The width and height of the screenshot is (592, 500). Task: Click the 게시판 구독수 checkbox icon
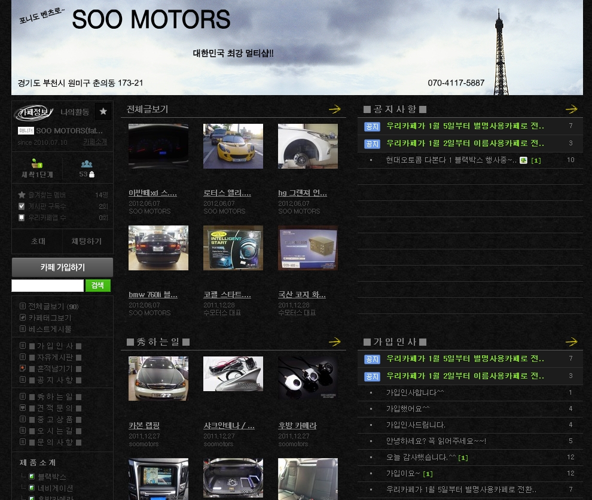pos(22,206)
